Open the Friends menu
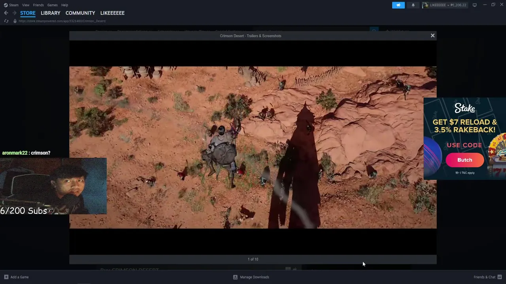This screenshot has width=506, height=284. 38,5
